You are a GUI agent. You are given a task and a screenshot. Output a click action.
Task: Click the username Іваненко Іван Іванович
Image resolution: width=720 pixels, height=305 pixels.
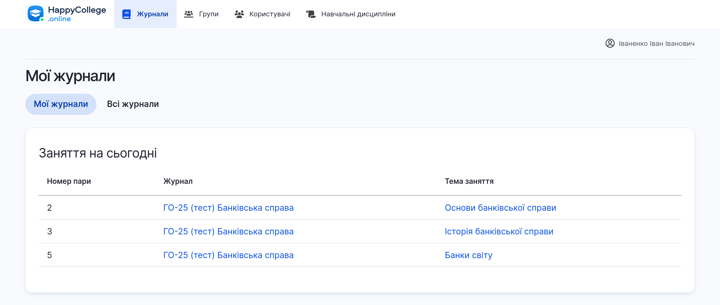coord(656,43)
